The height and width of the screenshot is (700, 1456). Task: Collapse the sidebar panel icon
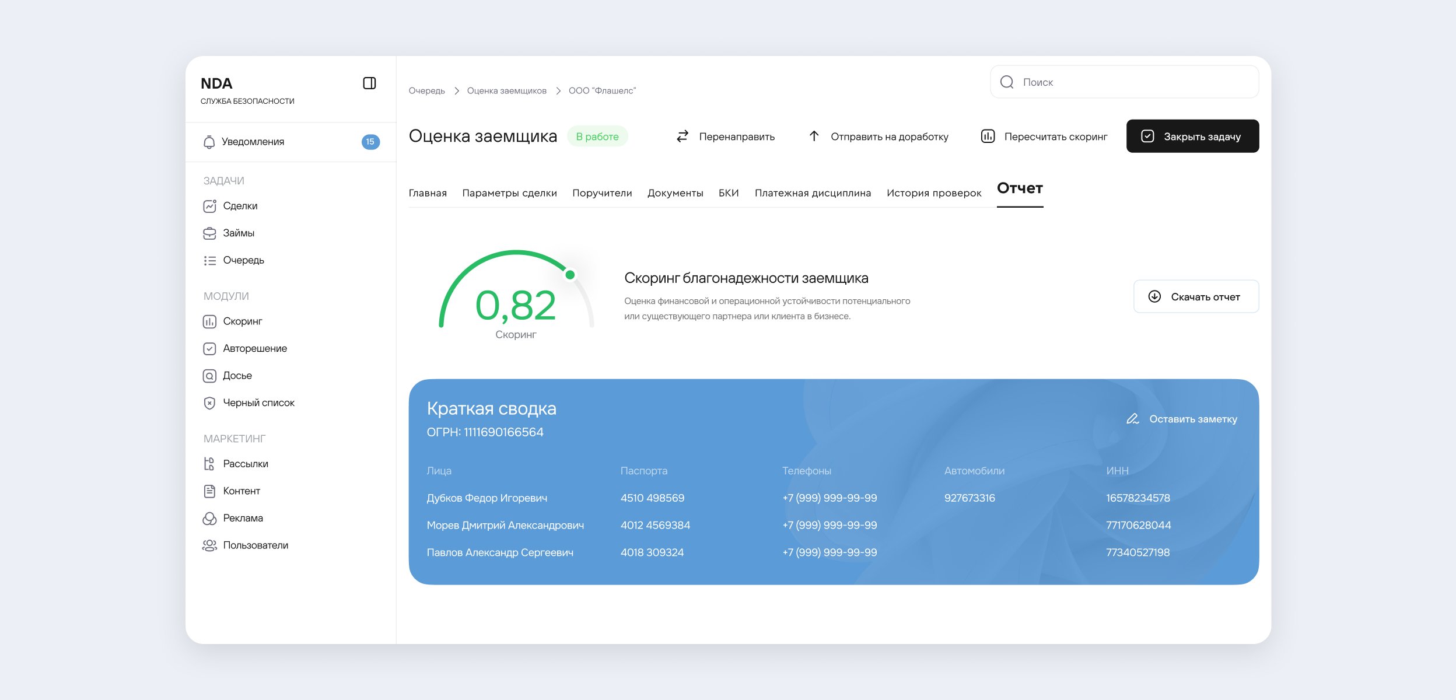tap(369, 83)
